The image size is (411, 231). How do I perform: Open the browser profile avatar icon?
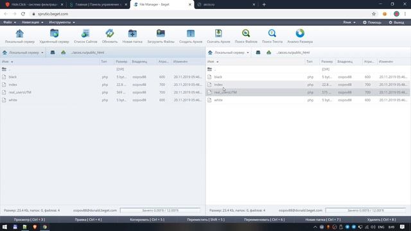(x=396, y=14)
